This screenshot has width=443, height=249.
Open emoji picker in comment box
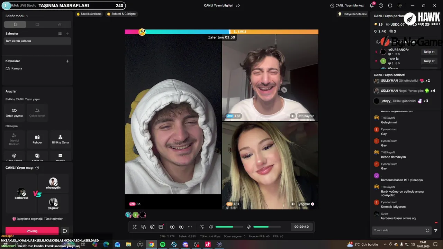click(427, 230)
